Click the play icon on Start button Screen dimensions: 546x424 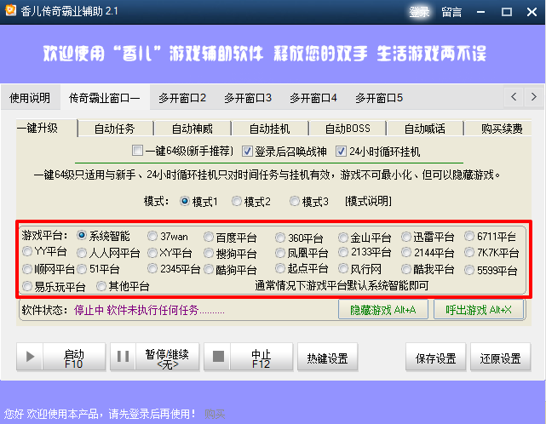coord(32,357)
